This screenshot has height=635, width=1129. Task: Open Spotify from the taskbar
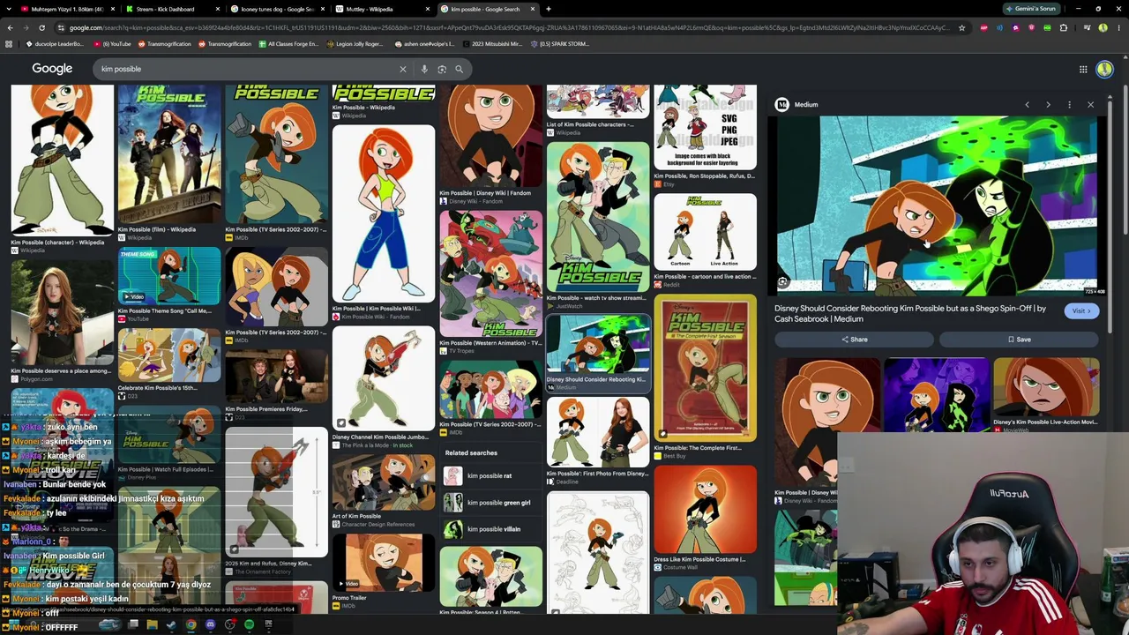[249, 624]
